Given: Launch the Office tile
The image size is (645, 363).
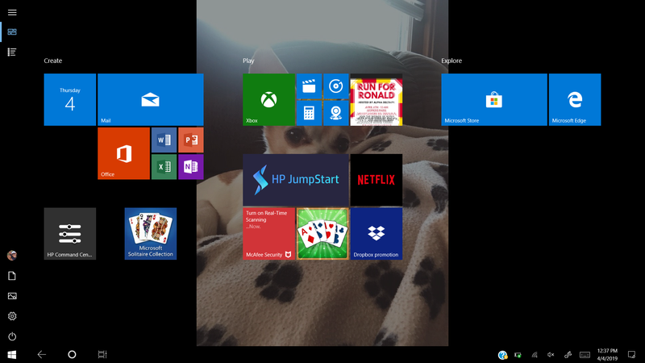Looking at the screenshot, I should coord(124,153).
